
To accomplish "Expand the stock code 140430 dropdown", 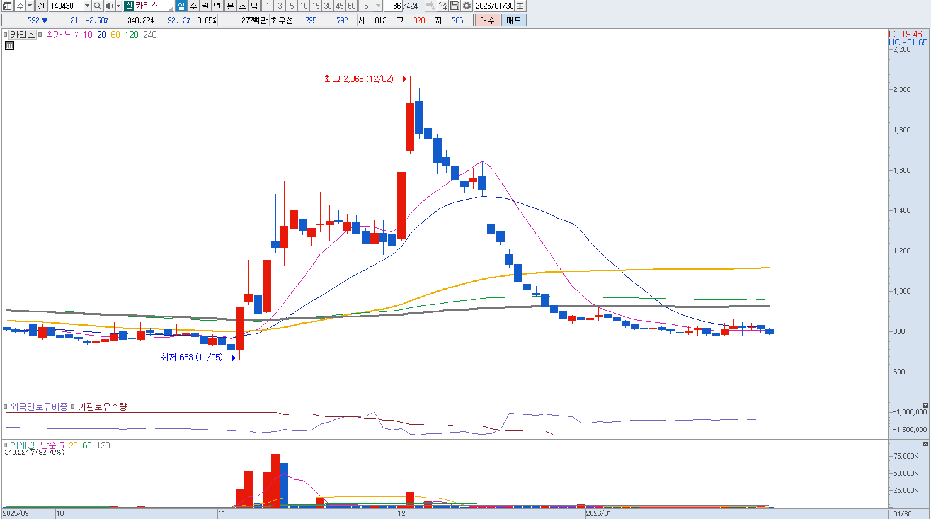I will click(87, 6).
